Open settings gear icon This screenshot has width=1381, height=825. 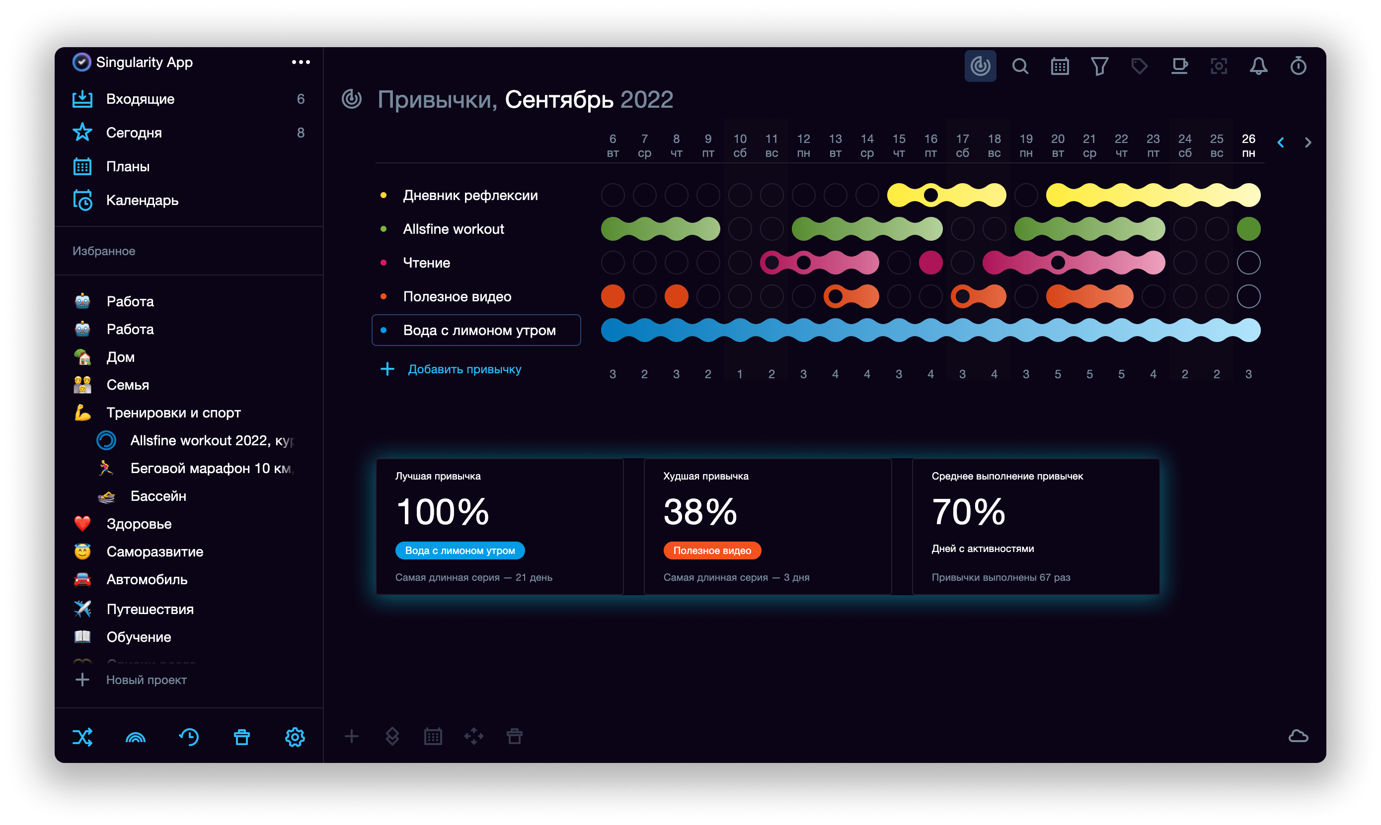[x=295, y=737]
